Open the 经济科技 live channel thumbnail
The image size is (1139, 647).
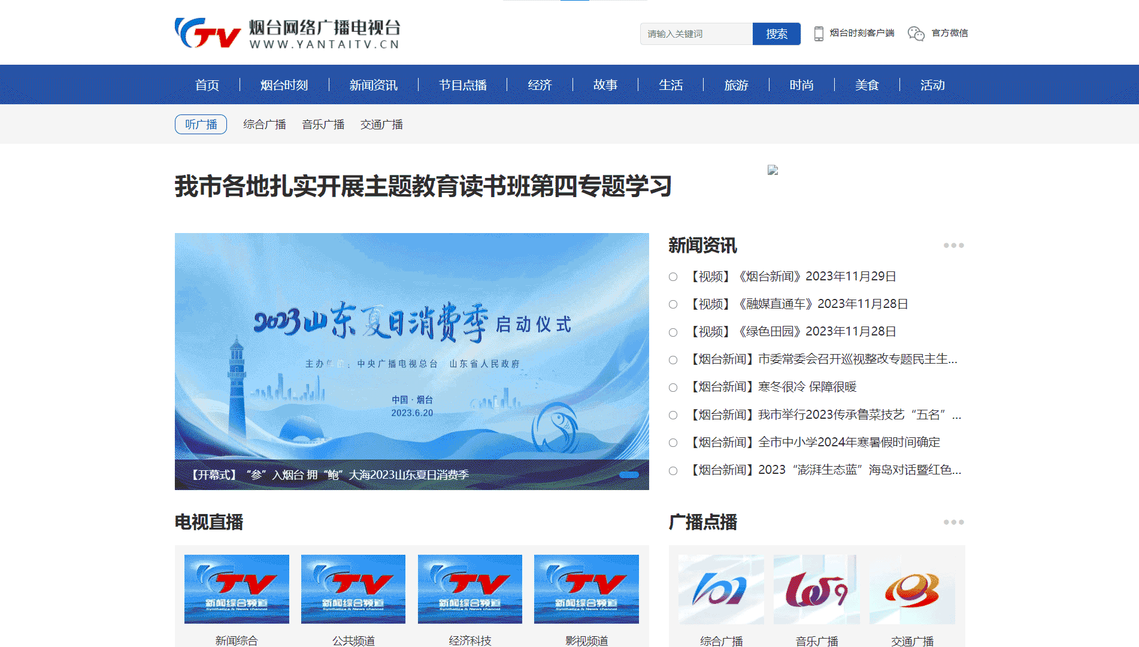click(470, 589)
